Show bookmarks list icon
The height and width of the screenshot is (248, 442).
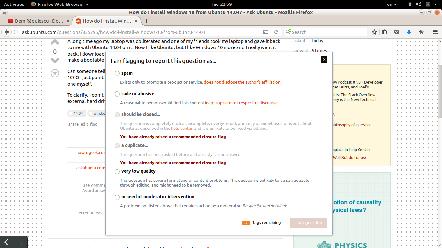384,32
